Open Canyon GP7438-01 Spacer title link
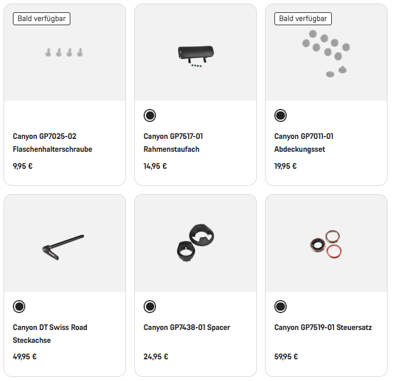394x381 pixels. [186, 328]
